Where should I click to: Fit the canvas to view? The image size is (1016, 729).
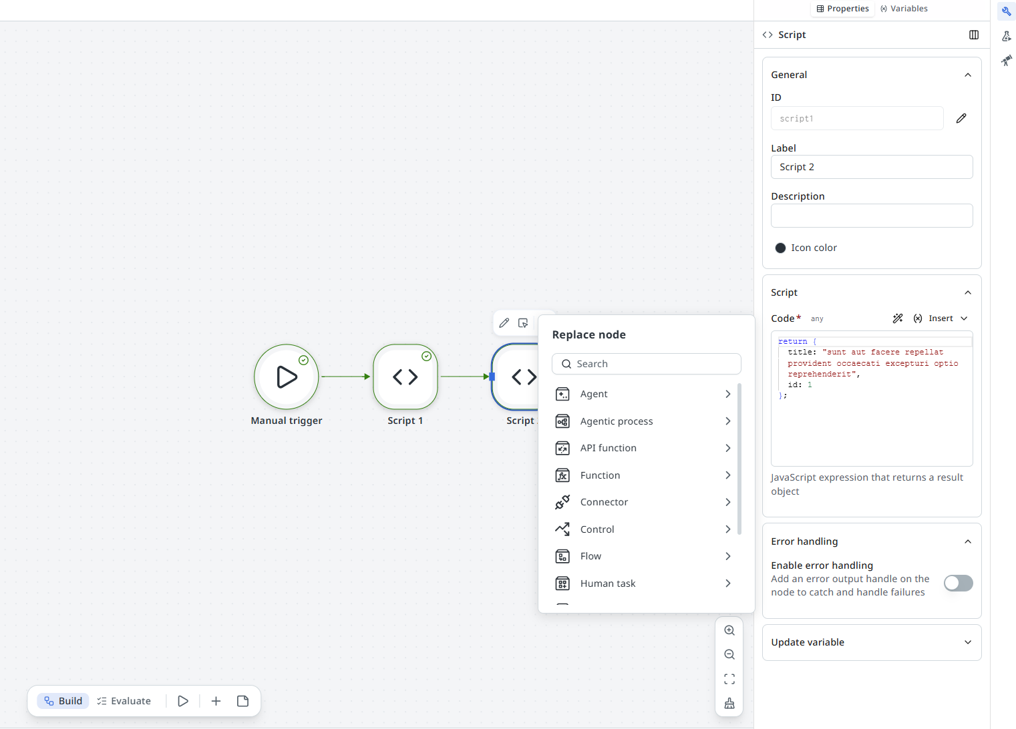[x=729, y=679]
